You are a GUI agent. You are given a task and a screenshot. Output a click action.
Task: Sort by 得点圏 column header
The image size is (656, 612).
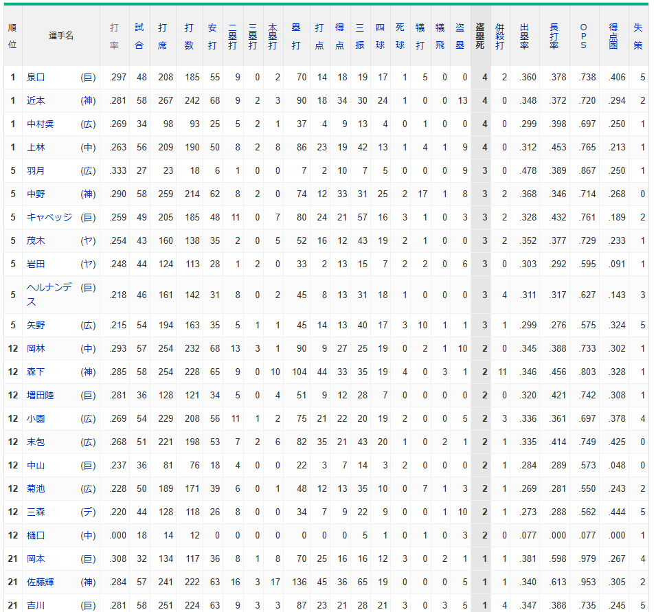613,36
